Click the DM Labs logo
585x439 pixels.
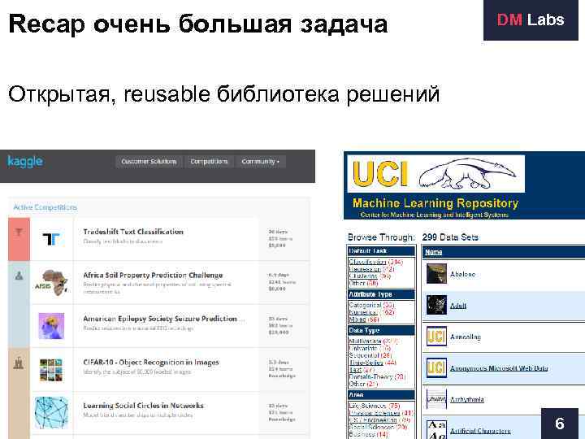coord(531,20)
